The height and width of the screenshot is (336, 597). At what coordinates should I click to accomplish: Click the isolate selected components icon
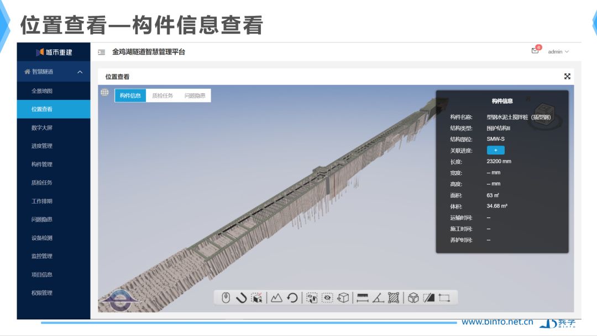tap(312, 297)
